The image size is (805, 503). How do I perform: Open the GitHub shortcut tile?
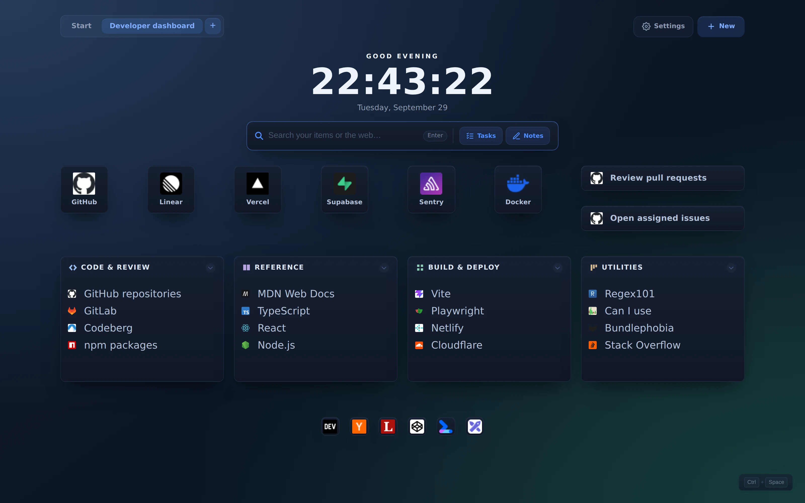click(84, 189)
